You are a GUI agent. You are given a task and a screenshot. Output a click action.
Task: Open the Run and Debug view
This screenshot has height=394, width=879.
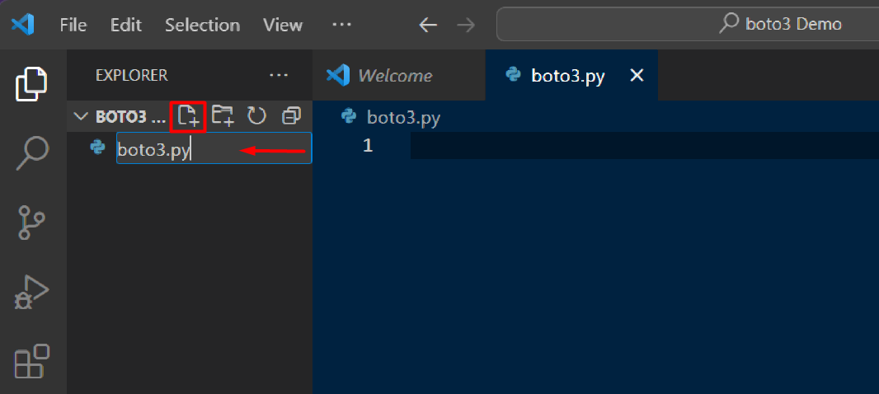tap(31, 292)
